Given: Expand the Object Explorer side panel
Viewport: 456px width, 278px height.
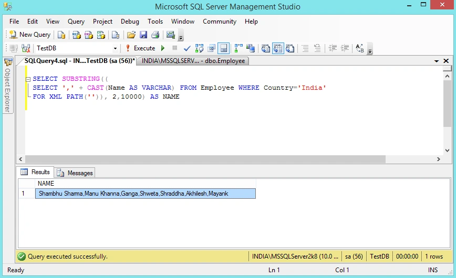Looking at the screenshot, I should (7, 85).
